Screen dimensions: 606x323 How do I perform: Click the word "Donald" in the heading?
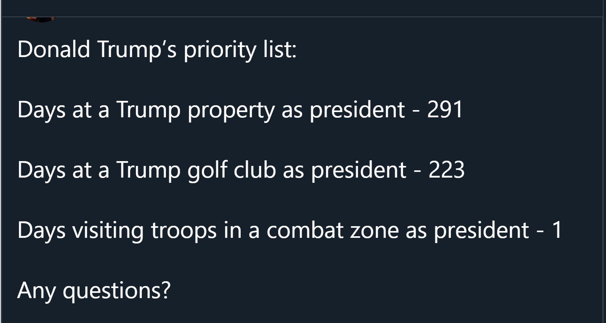54,49
